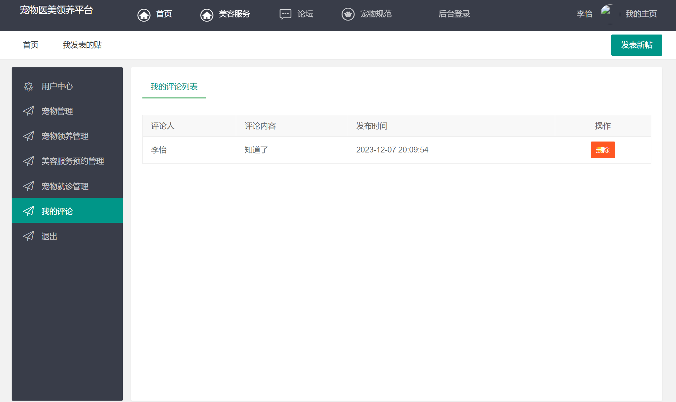The width and height of the screenshot is (676, 402).
Task: Click the home icon in top navigation
Action: [144, 15]
